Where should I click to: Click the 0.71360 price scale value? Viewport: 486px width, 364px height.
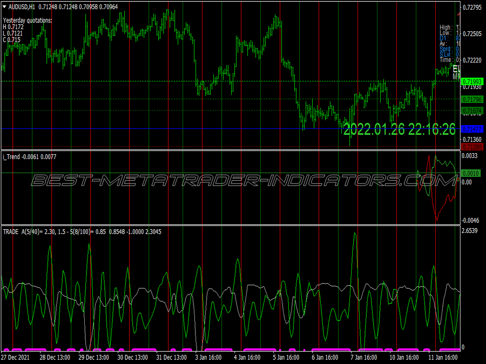472,140
